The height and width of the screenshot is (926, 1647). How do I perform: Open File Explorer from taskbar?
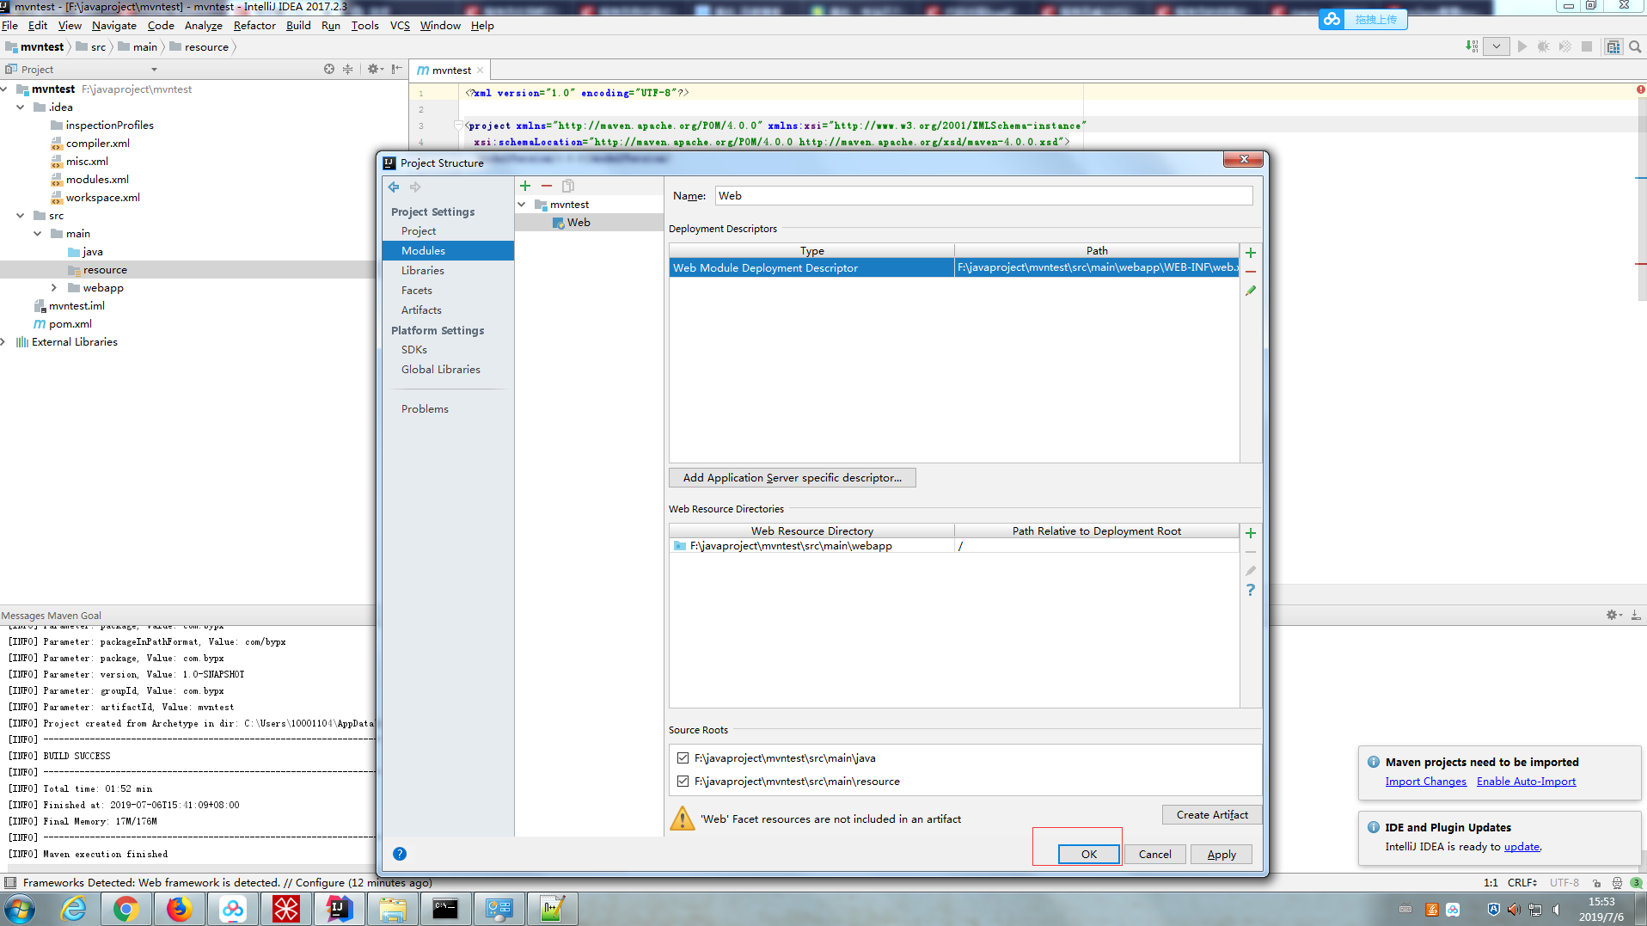pyautogui.click(x=392, y=909)
